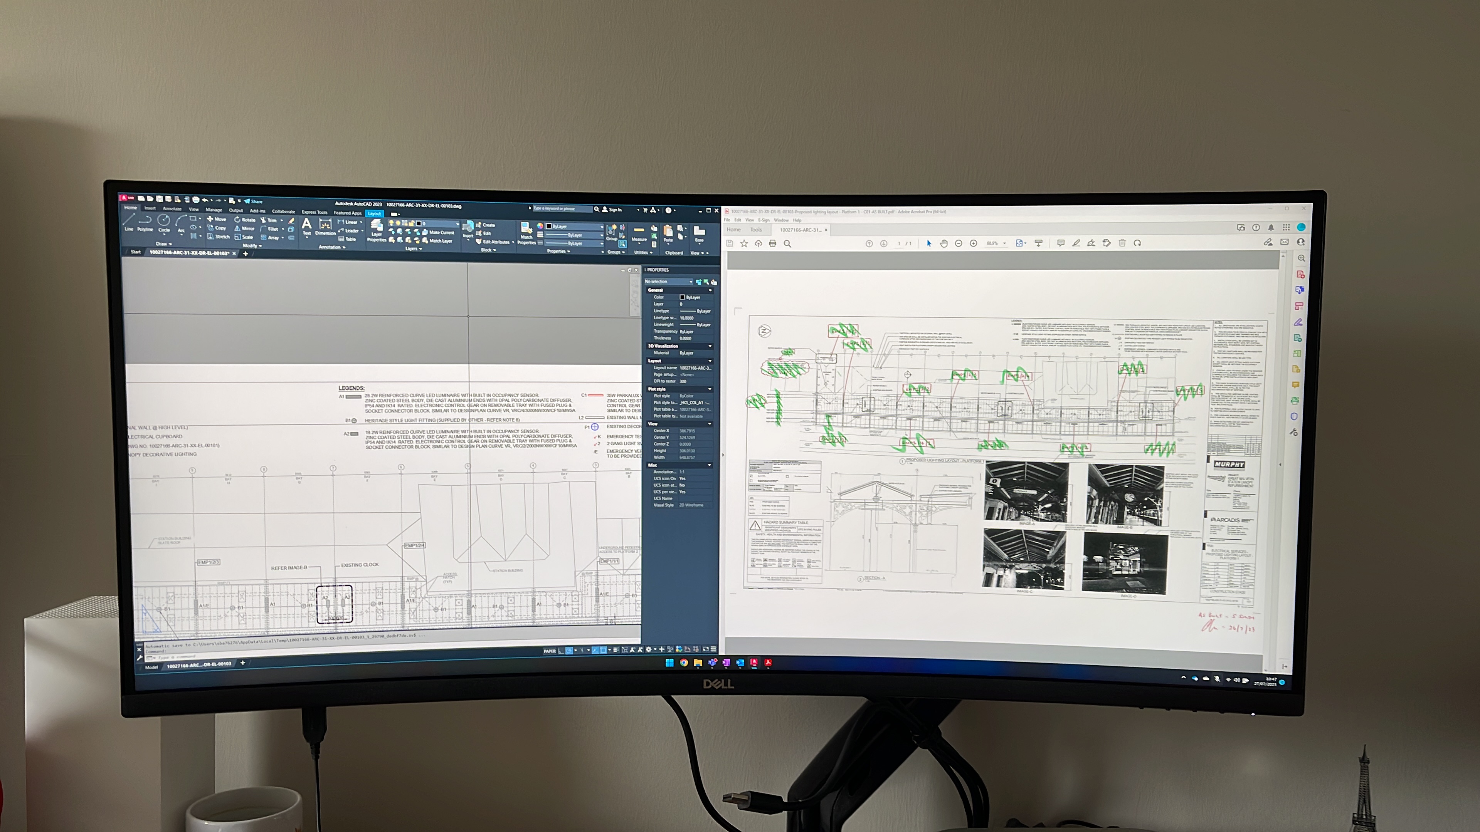Click Acrobat zoom in plus icon
The image size is (1480, 832).
pos(973,243)
